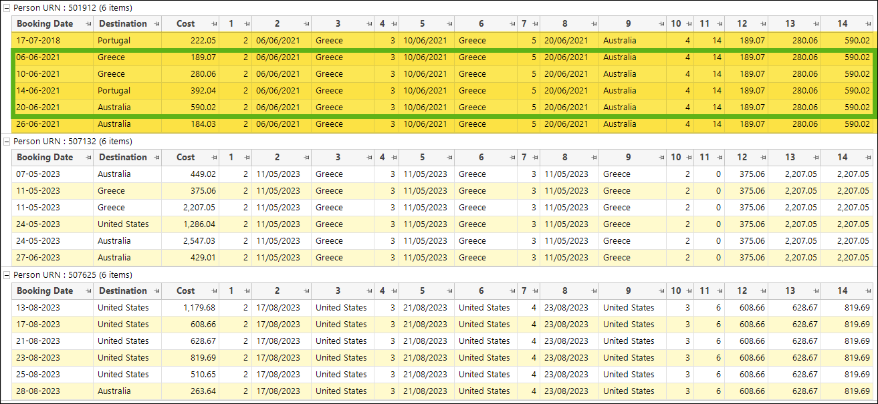Select cost cell 222.05

tap(190, 41)
